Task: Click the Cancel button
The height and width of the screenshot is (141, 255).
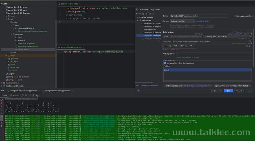Action: click(x=239, y=91)
